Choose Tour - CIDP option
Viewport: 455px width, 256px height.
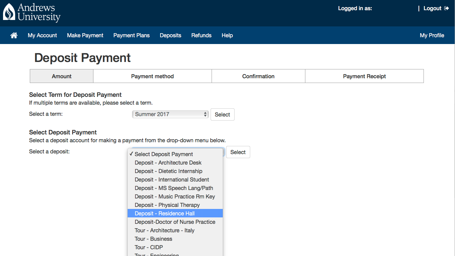tap(175, 247)
